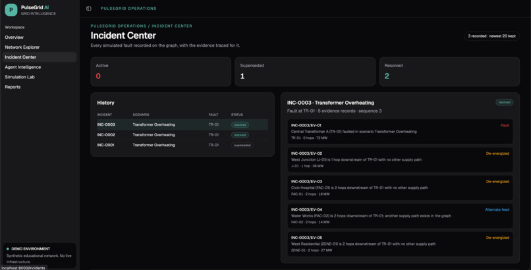Open evidence record INC-0003/EV-05

pos(400,244)
